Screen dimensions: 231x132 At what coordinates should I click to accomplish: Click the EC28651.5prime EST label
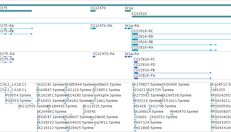pos(106,90)
